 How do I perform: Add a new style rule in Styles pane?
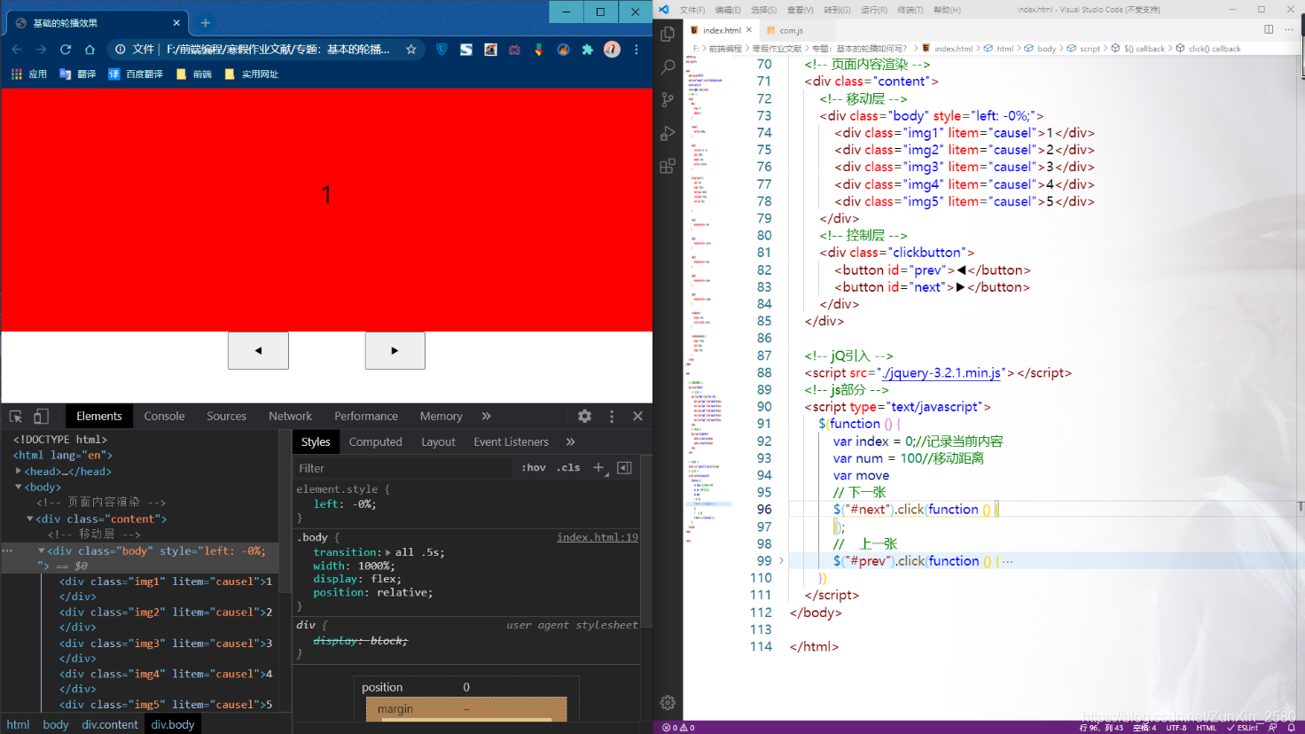(x=598, y=468)
